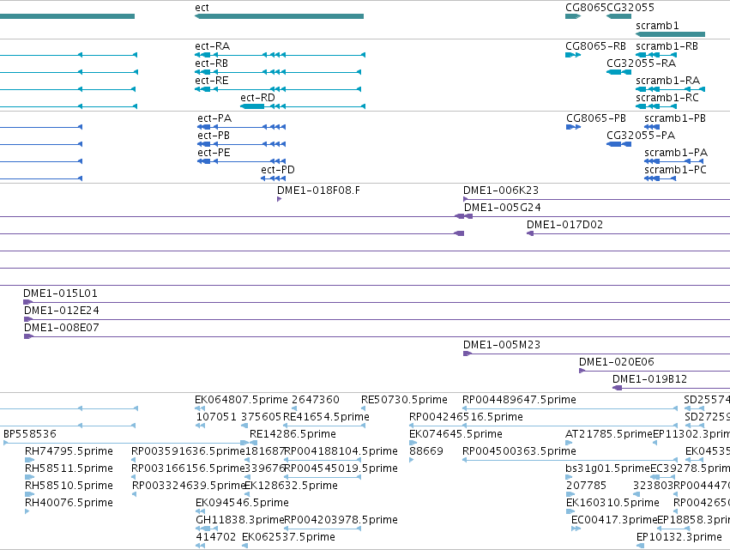Click the EK094546.5prime EST label
Viewport: 730px width, 550px height.
pos(242,504)
